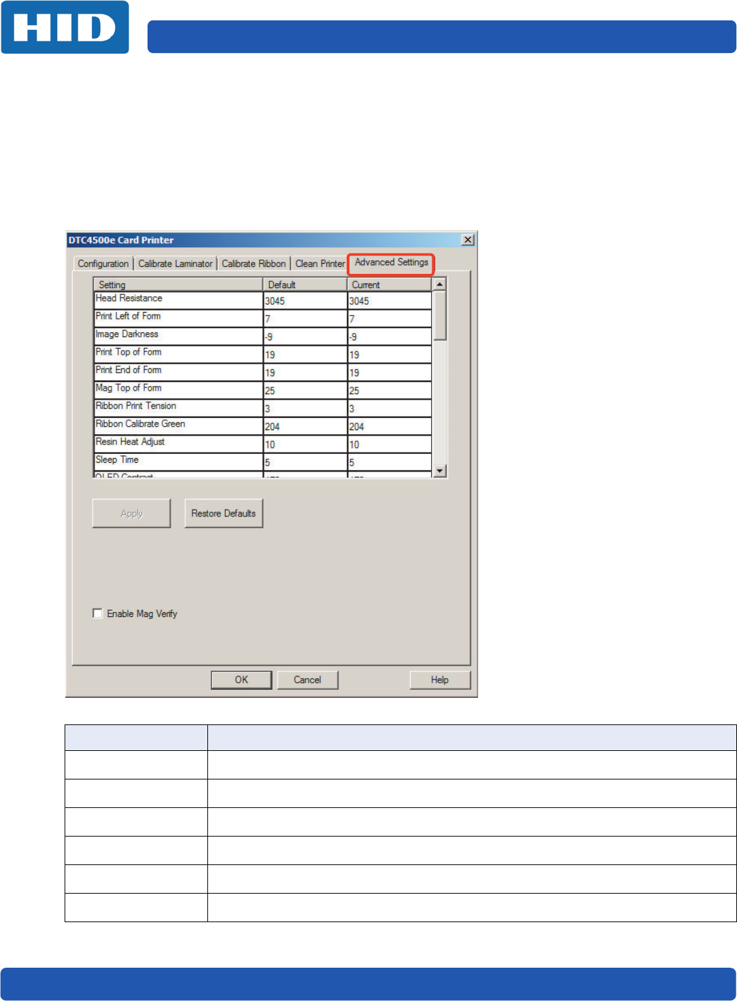
Task: Click the settings list scroll down arrow
Action: pyautogui.click(x=440, y=471)
